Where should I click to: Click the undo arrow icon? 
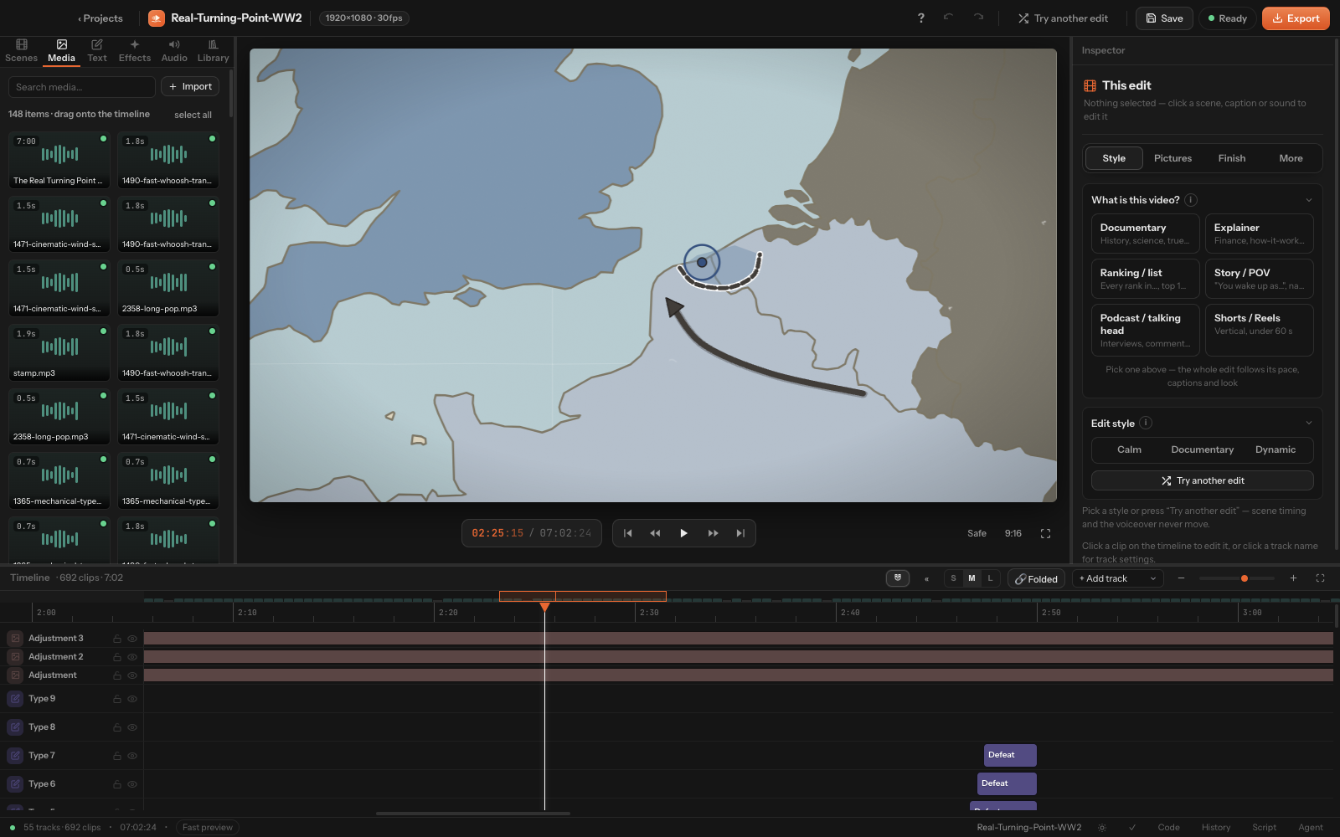[948, 18]
